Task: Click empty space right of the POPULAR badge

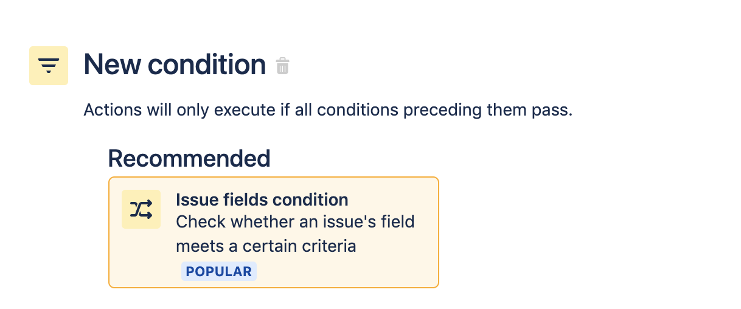Action: [341, 271]
